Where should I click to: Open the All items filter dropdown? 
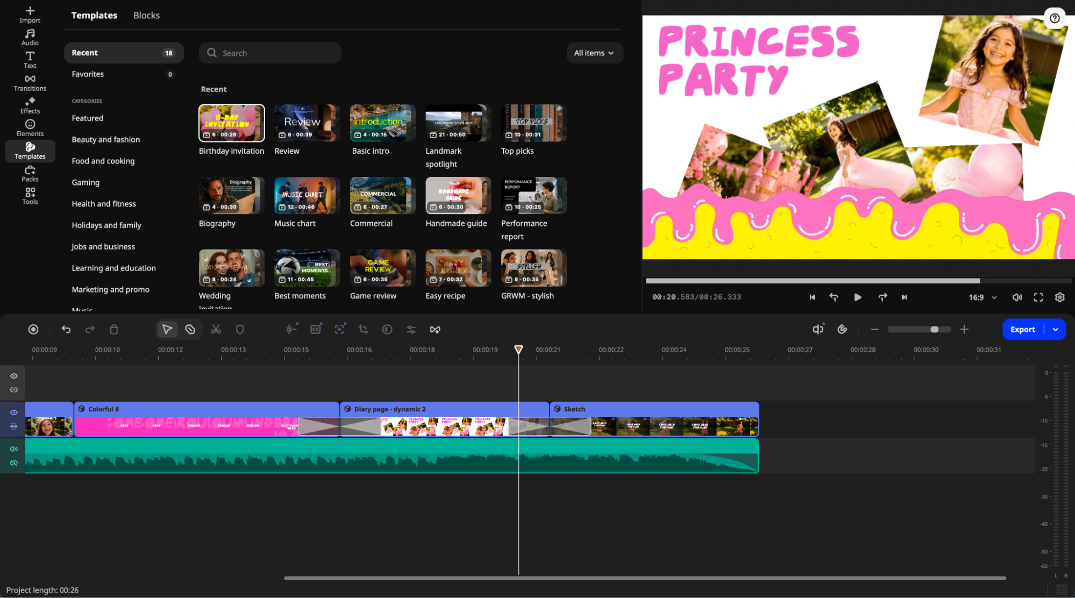594,53
